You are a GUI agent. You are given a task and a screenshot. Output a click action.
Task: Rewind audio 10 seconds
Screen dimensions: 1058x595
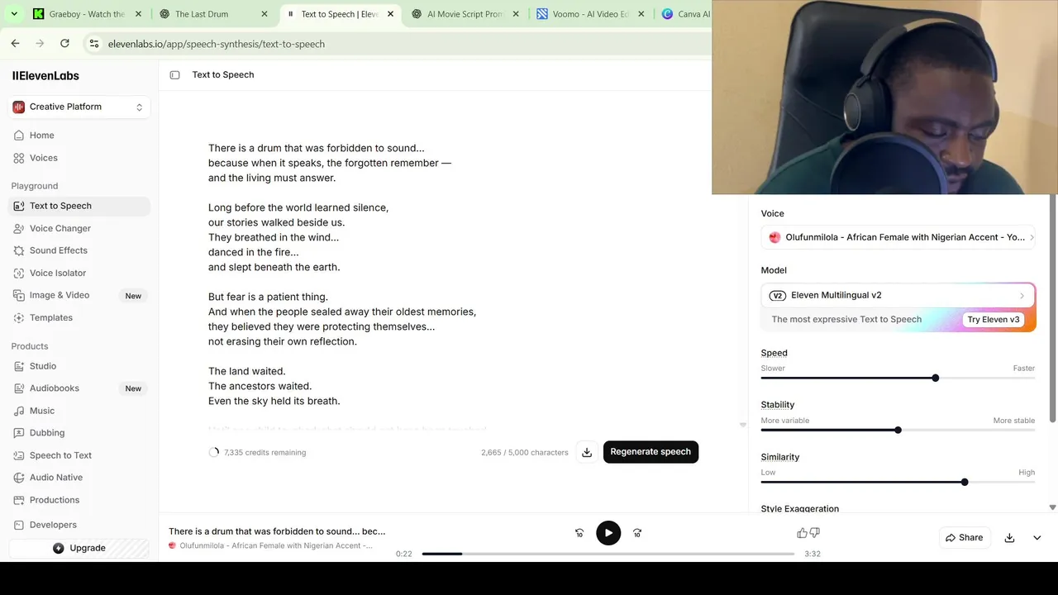coord(579,533)
